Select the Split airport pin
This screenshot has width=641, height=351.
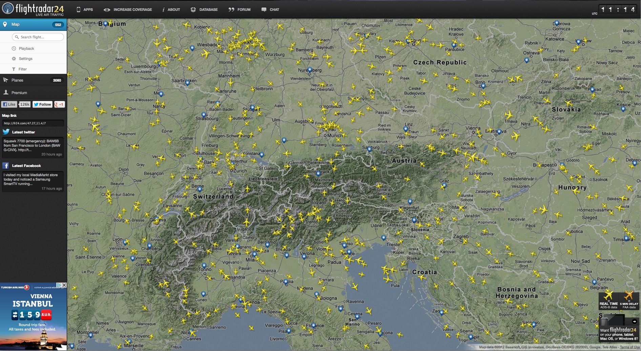tap(471, 337)
